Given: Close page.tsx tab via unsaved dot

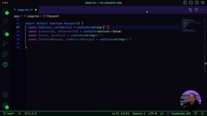Looking at the screenshot, I should tap(36, 10).
